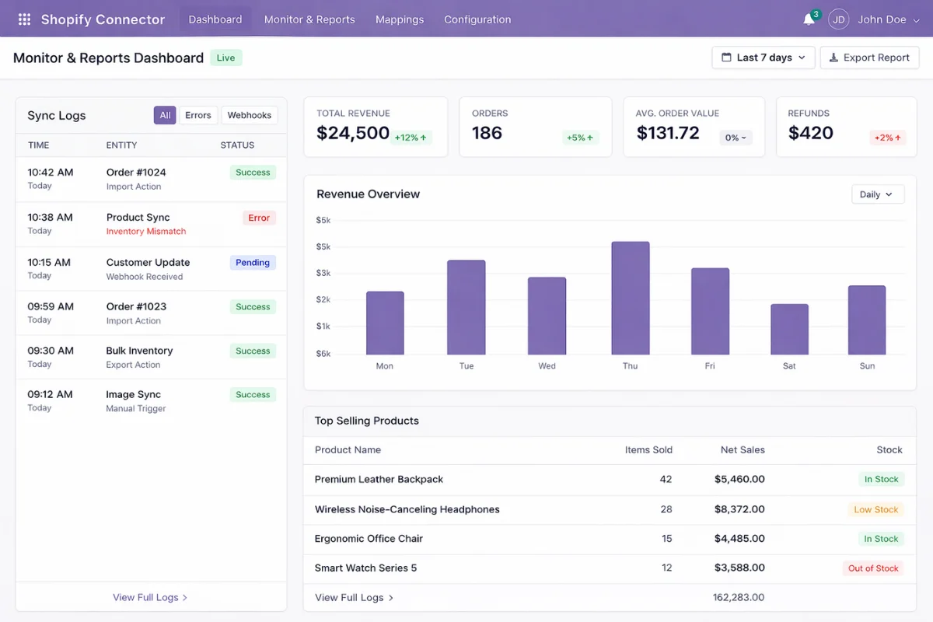Open the Last 7 days dropdown

(x=763, y=58)
